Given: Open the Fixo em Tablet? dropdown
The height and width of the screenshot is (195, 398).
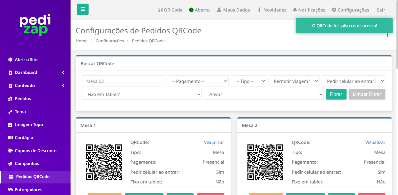Looking at the screenshot, I should coord(142,94).
